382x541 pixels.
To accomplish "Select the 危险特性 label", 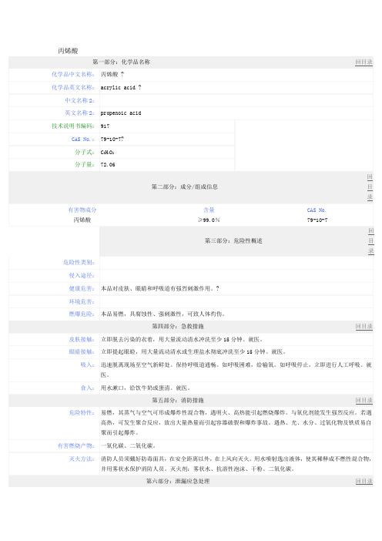I will coord(82,412).
